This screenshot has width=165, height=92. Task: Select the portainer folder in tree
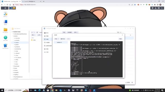18,47
